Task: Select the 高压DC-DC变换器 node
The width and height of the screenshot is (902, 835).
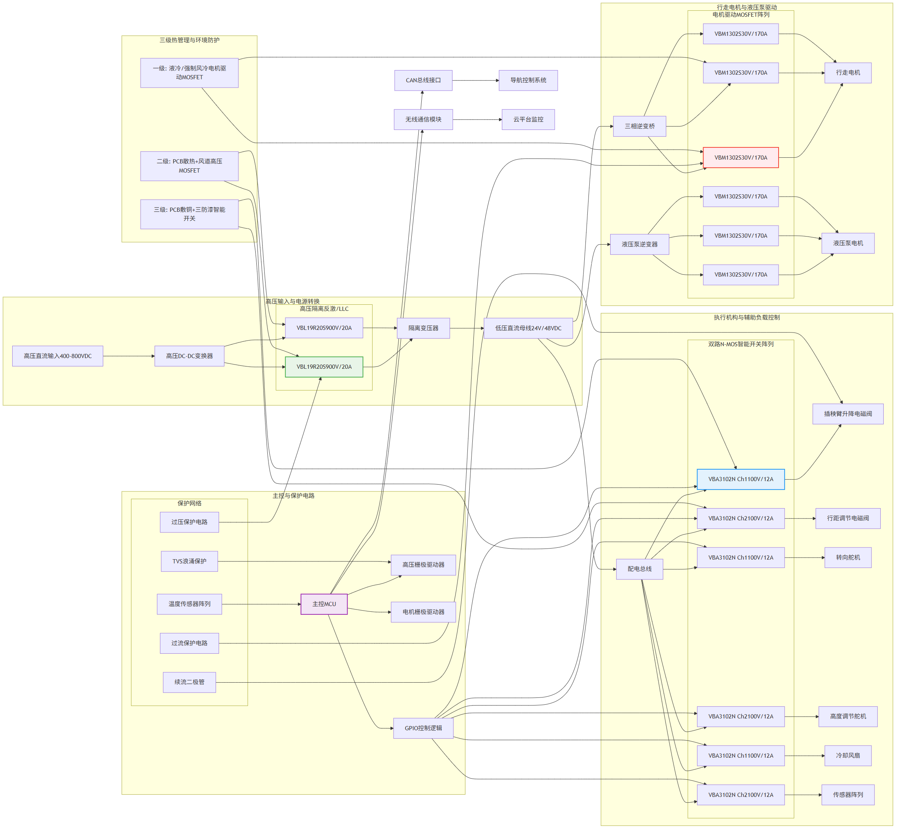Action: point(189,356)
